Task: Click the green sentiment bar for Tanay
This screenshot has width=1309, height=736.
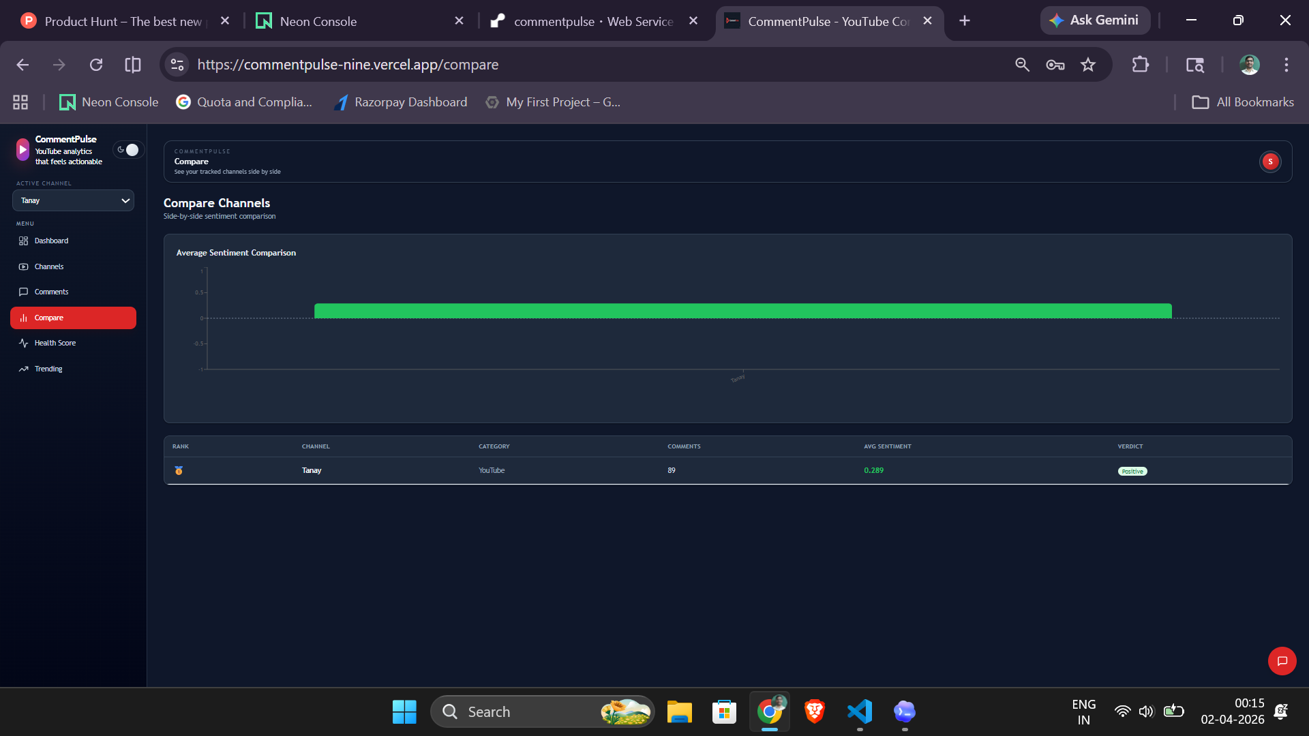Action: pyautogui.click(x=742, y=311)
